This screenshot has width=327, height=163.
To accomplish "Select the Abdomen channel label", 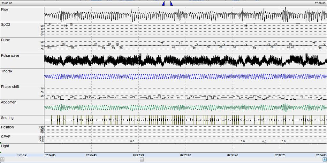I will 9,102.
